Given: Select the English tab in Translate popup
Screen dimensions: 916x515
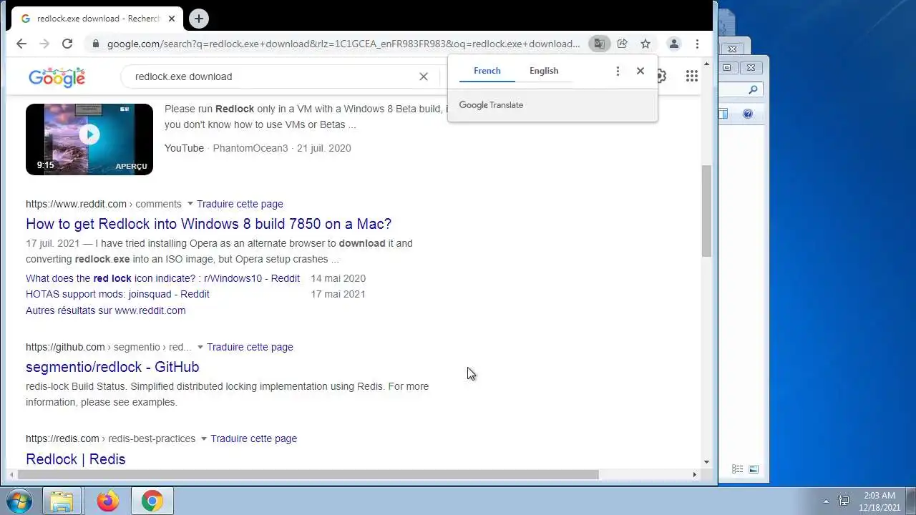Looking at the screenshot, I should [544, 71].
